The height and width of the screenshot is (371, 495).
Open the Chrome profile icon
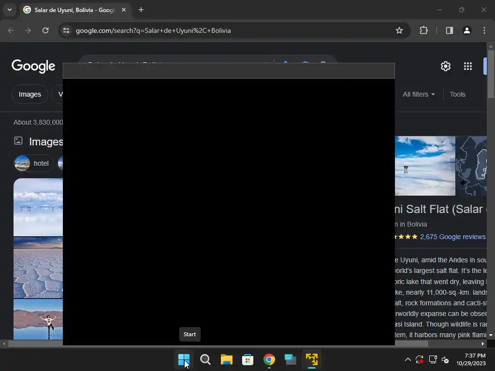coord(467,30)
